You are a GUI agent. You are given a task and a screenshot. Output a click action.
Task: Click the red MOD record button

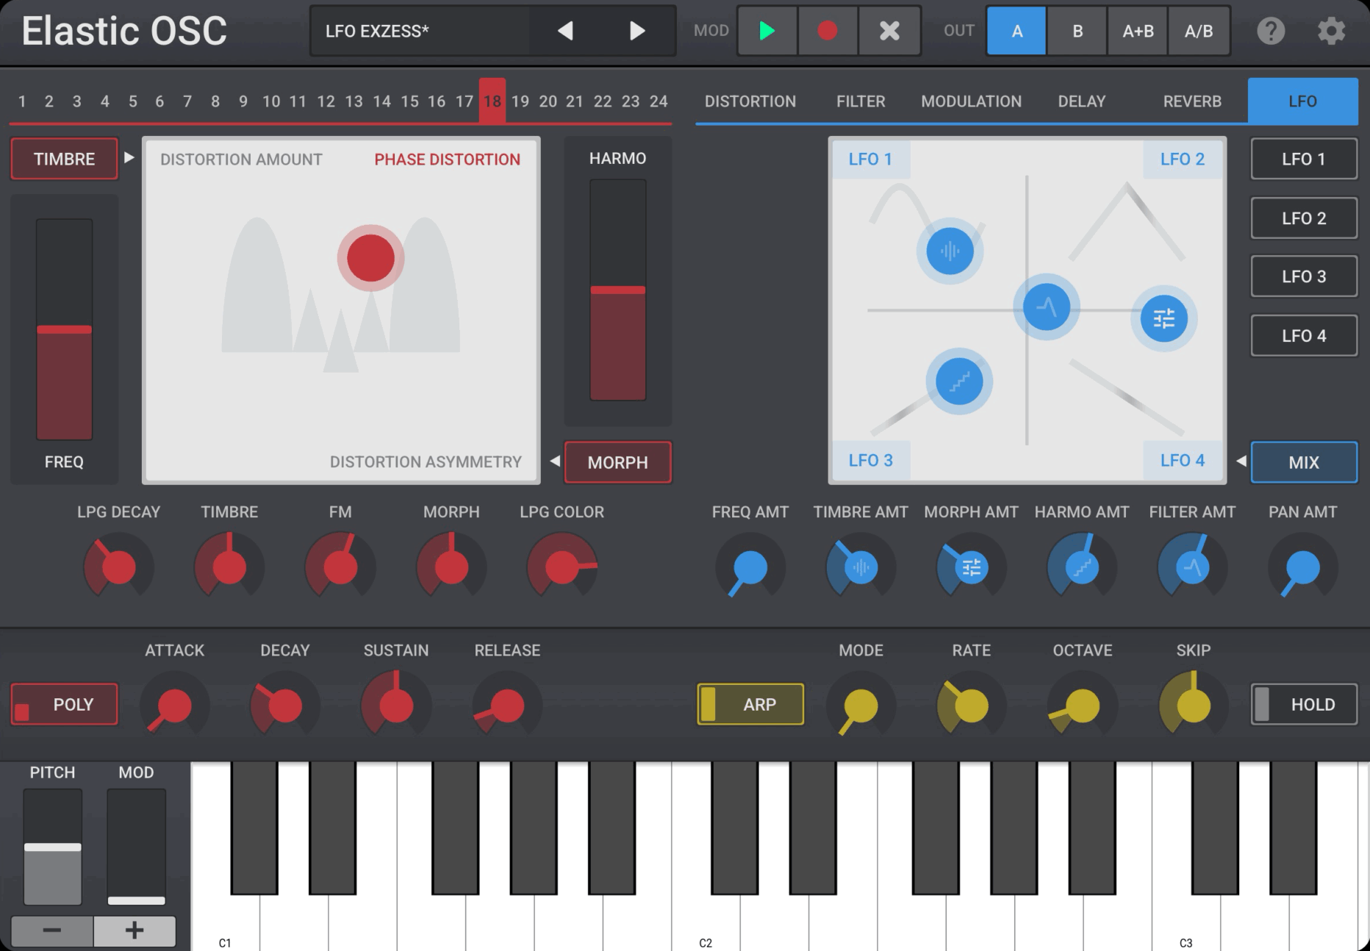[828, 31]
